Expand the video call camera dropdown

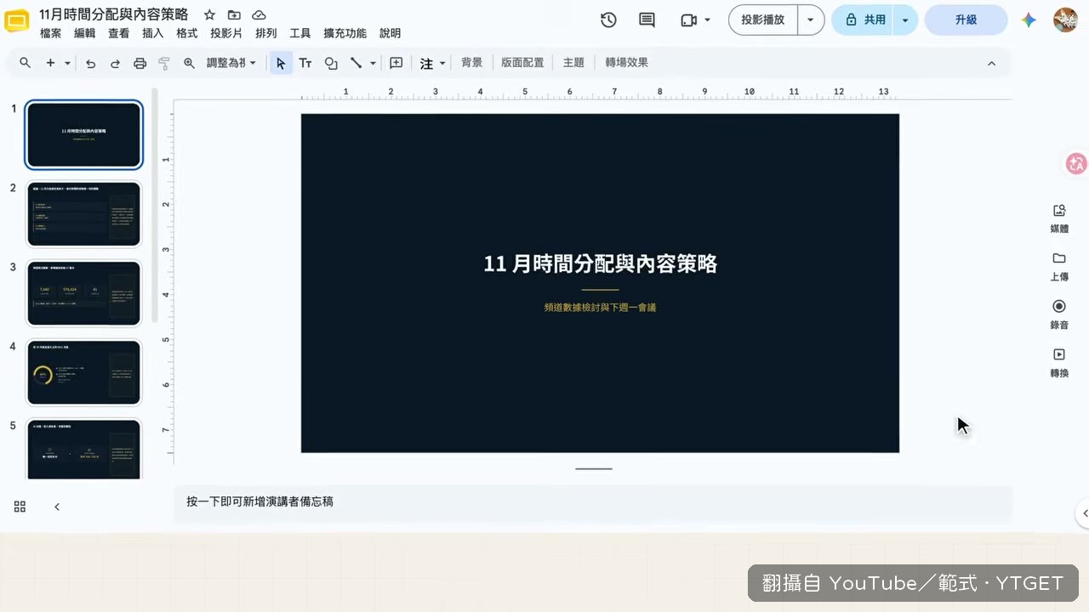[707, 20]
